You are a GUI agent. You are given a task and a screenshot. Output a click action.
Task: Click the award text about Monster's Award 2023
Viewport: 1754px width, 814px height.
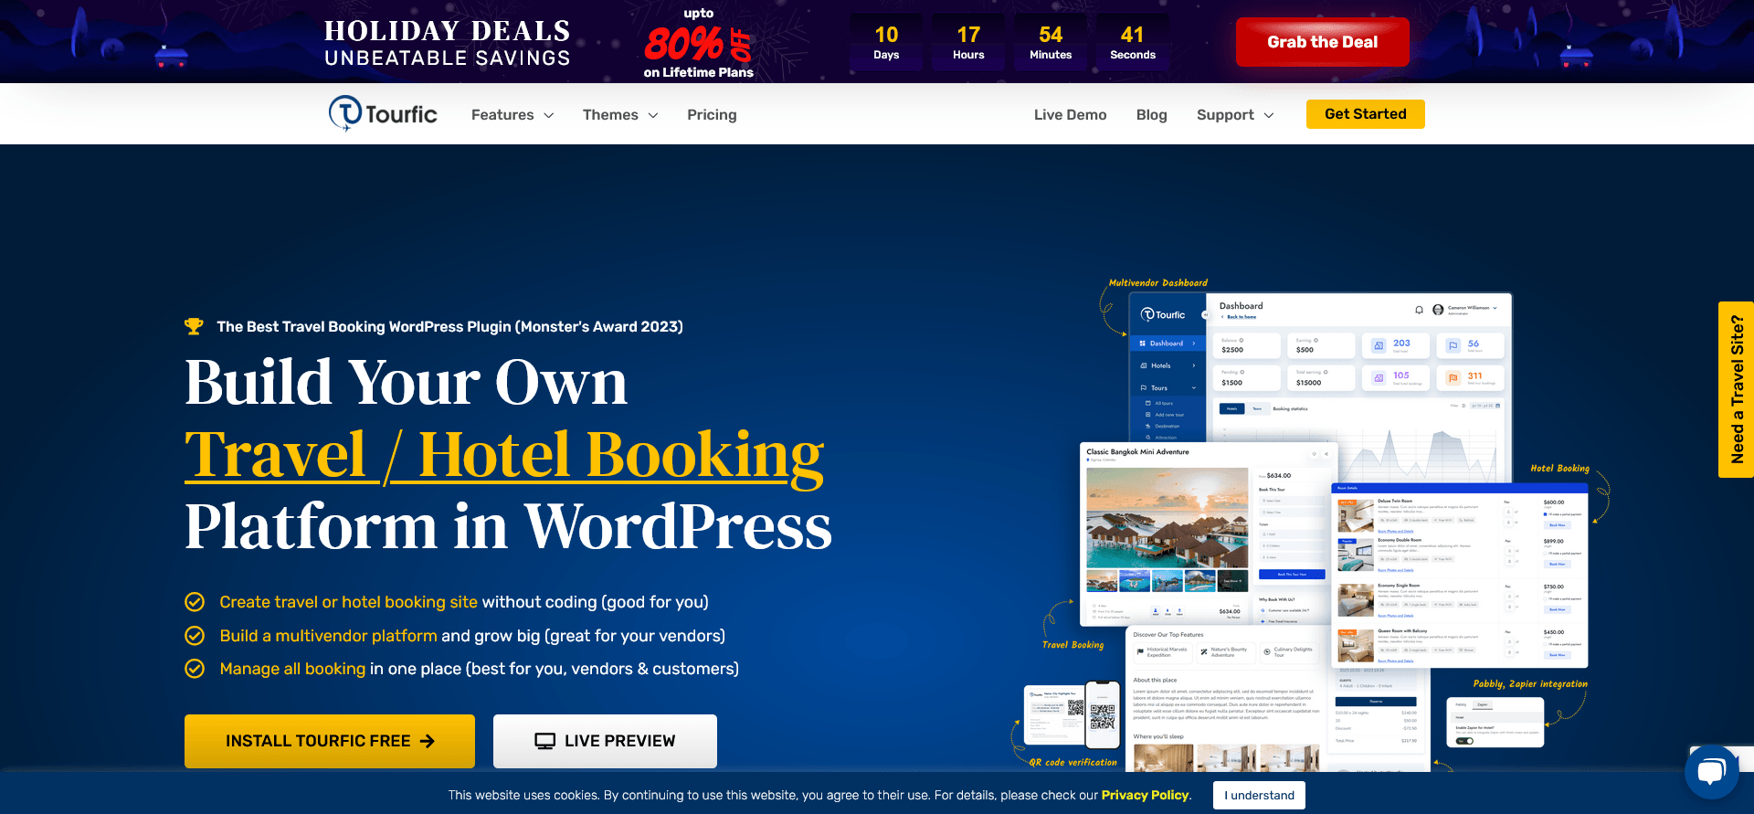tap(449, 326)
